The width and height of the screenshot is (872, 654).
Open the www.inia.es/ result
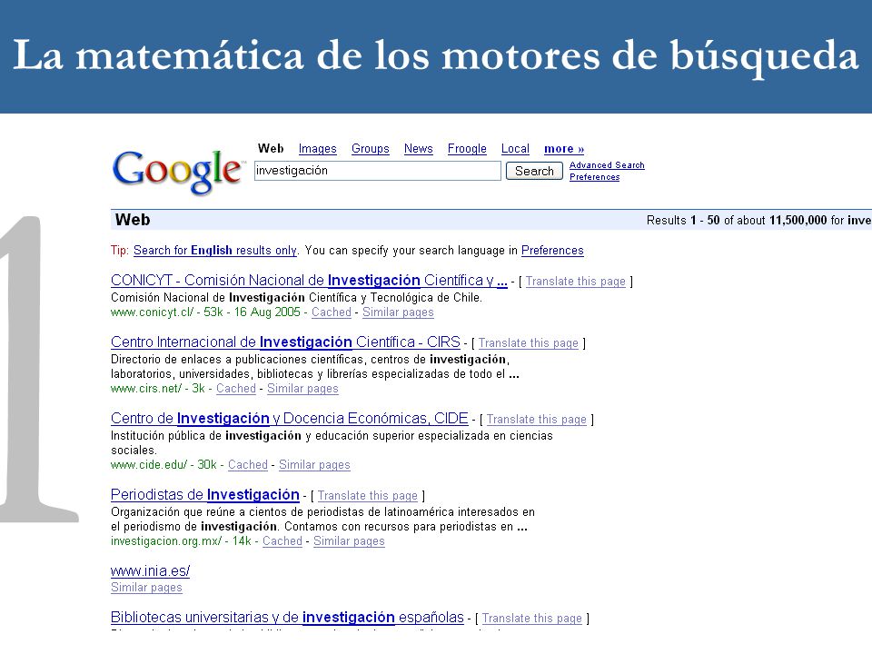(150, 571)
